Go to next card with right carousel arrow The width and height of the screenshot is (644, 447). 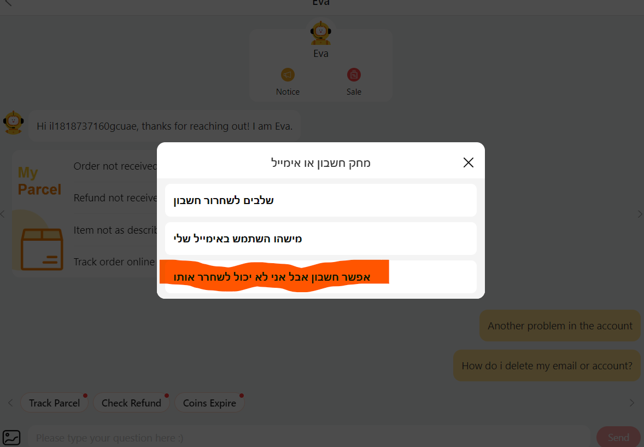point(640,214)
